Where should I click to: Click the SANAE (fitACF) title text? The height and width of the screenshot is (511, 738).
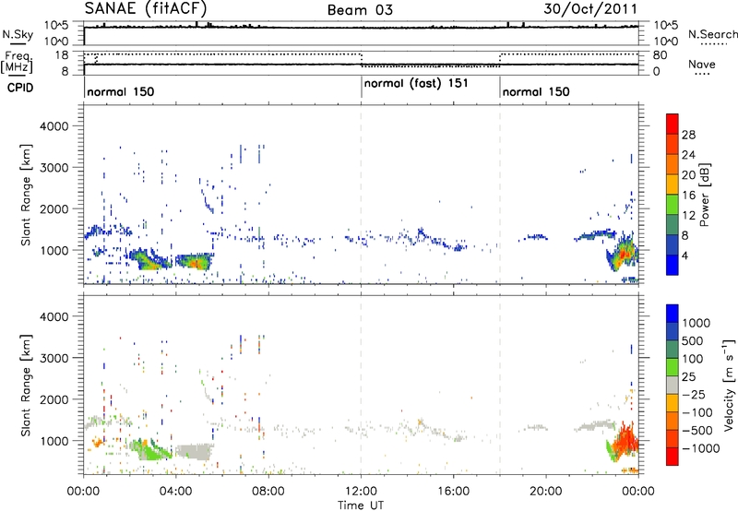point(146,8)
